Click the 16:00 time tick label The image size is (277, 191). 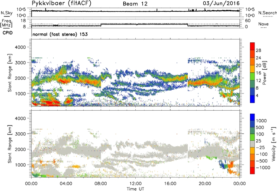[x=170, y=184]
